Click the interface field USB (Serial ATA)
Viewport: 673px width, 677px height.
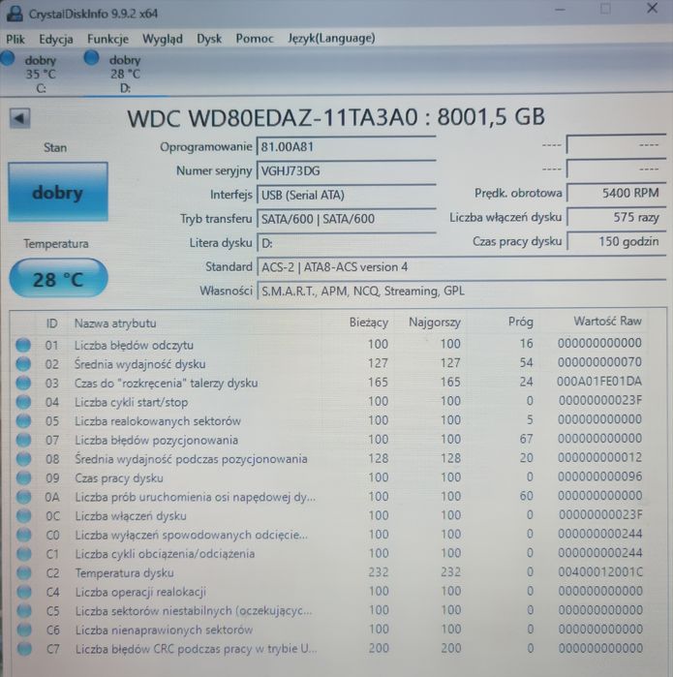point(347,195)
